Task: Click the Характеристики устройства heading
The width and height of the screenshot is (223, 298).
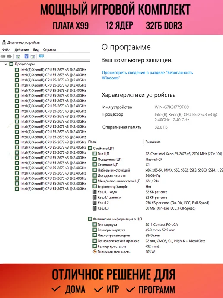Action: pos(139,95)
